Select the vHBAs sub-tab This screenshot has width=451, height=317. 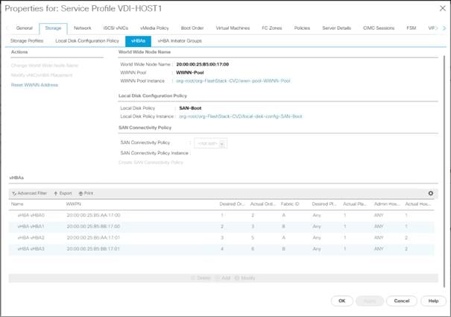(x=138, y=41)
